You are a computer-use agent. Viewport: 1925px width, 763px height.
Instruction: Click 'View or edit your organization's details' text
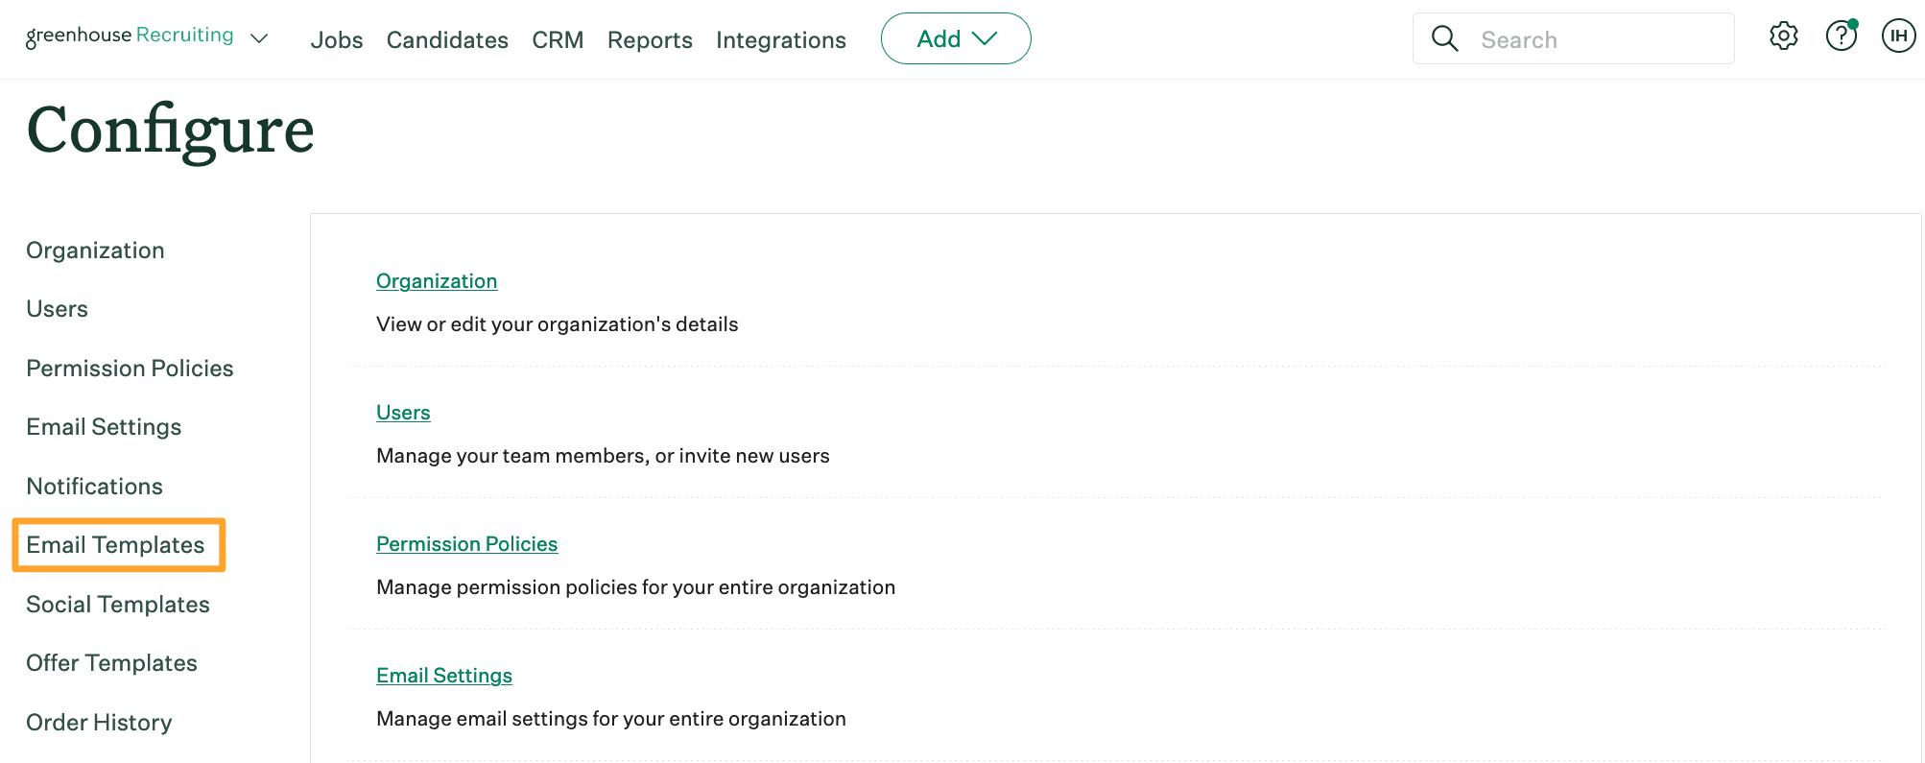pos(557,324)
